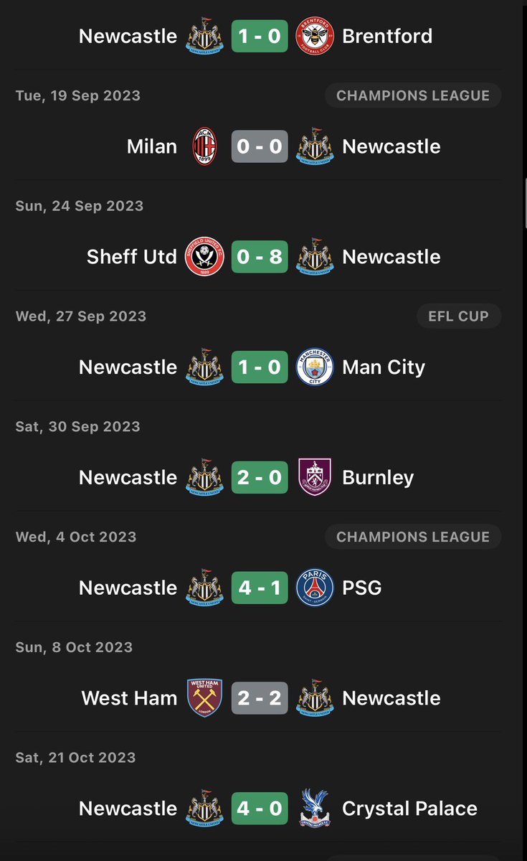Image resolution: width=527 pixels, height=861 pixels.
Task: Click the PSG club crest
Action: pos(315,588)
